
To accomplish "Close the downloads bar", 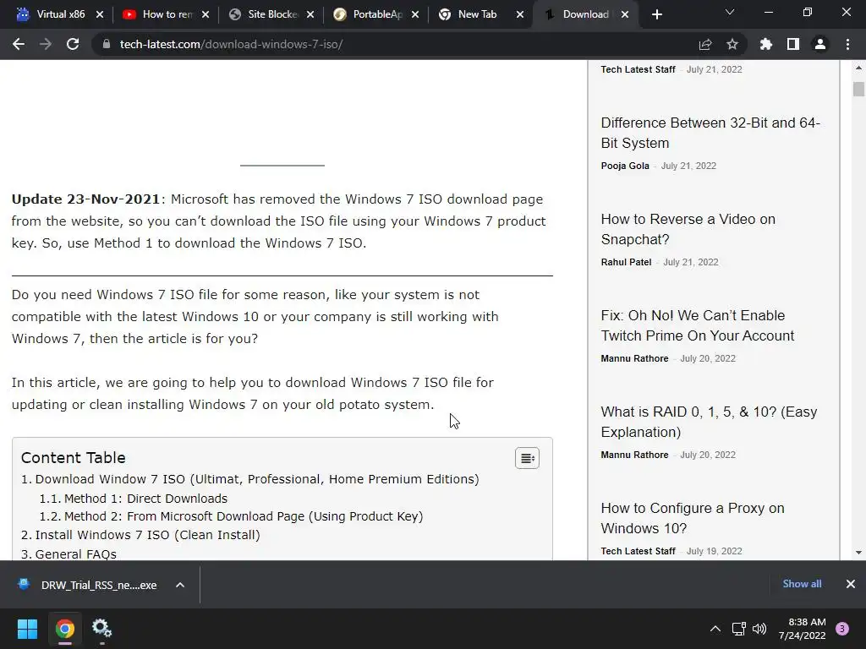I will point(851,584).
